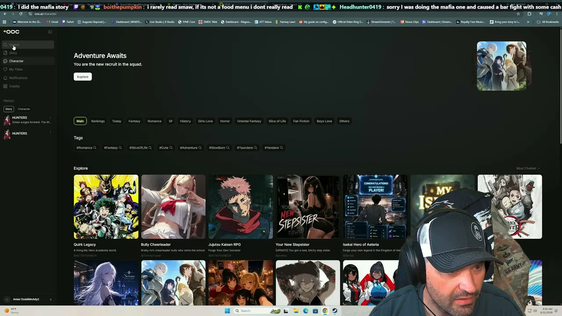Reload the page with the browser refresh icon

21,14
